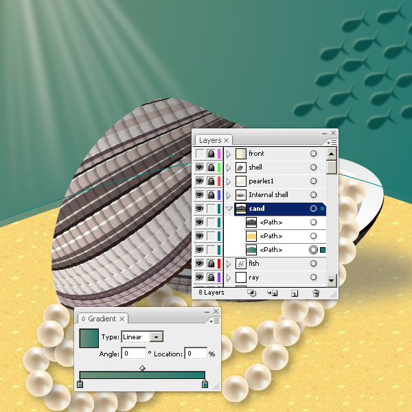This screenshot has height=412, width=412.
Task: Minimize the Gradient panel
Action: (x=207, y=312)
